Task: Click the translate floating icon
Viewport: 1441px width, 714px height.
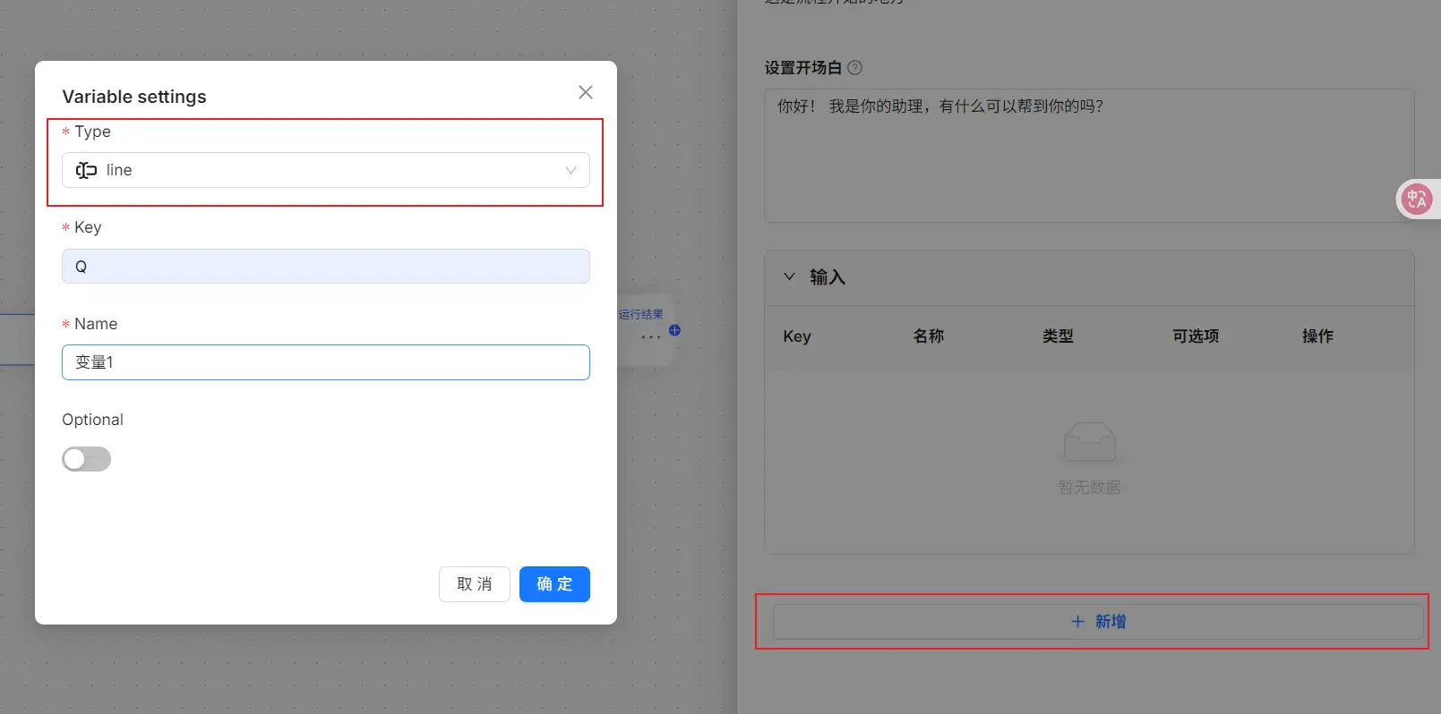Action: pyautogui.click(x=1417, y=199)
